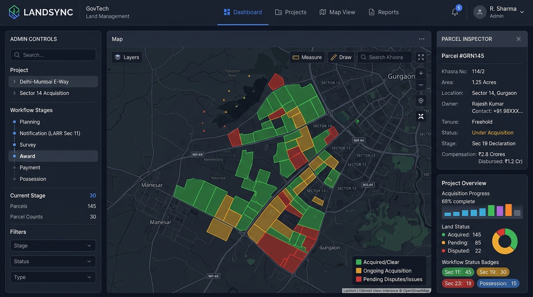Zoom in on the map
This screenshot has height=297, width=533.
421,73
